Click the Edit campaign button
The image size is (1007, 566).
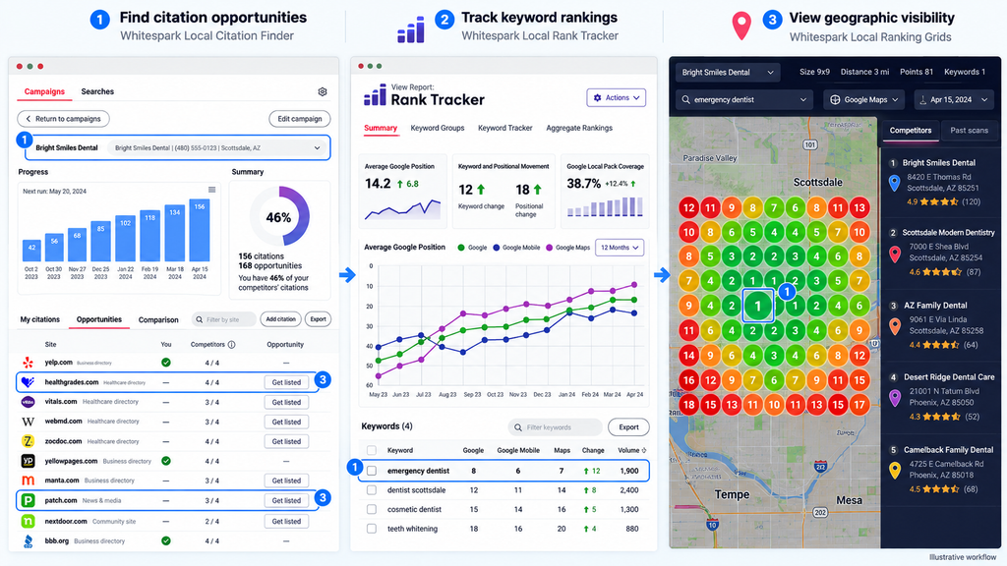click(x=299, y=119)
